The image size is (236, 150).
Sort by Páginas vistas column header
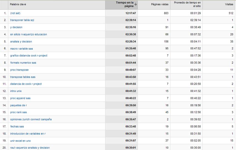[160, 4]
